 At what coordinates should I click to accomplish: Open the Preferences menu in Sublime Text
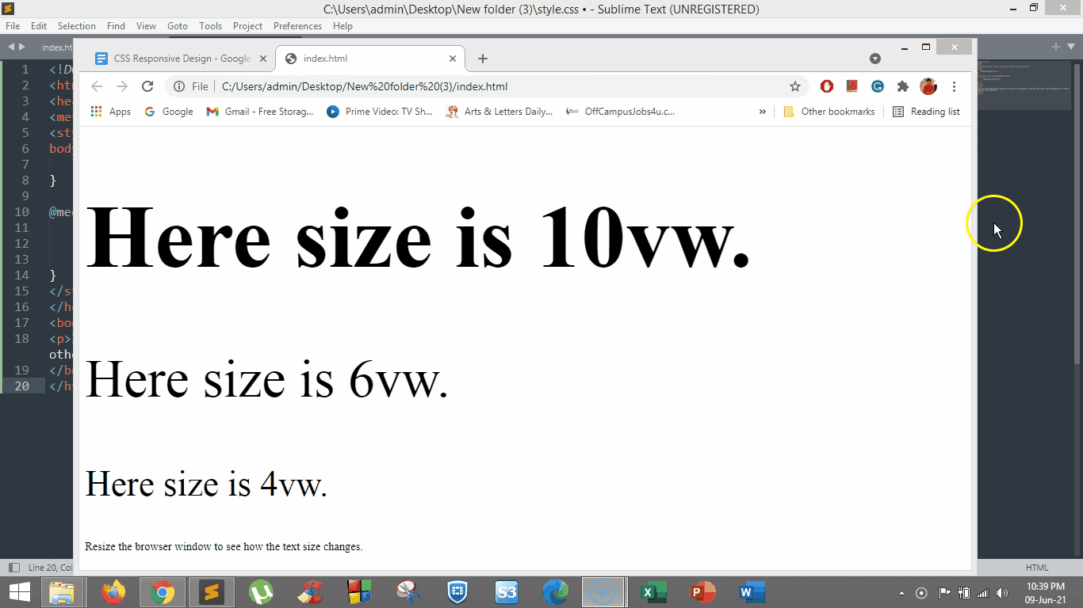(x=297, y=26)
